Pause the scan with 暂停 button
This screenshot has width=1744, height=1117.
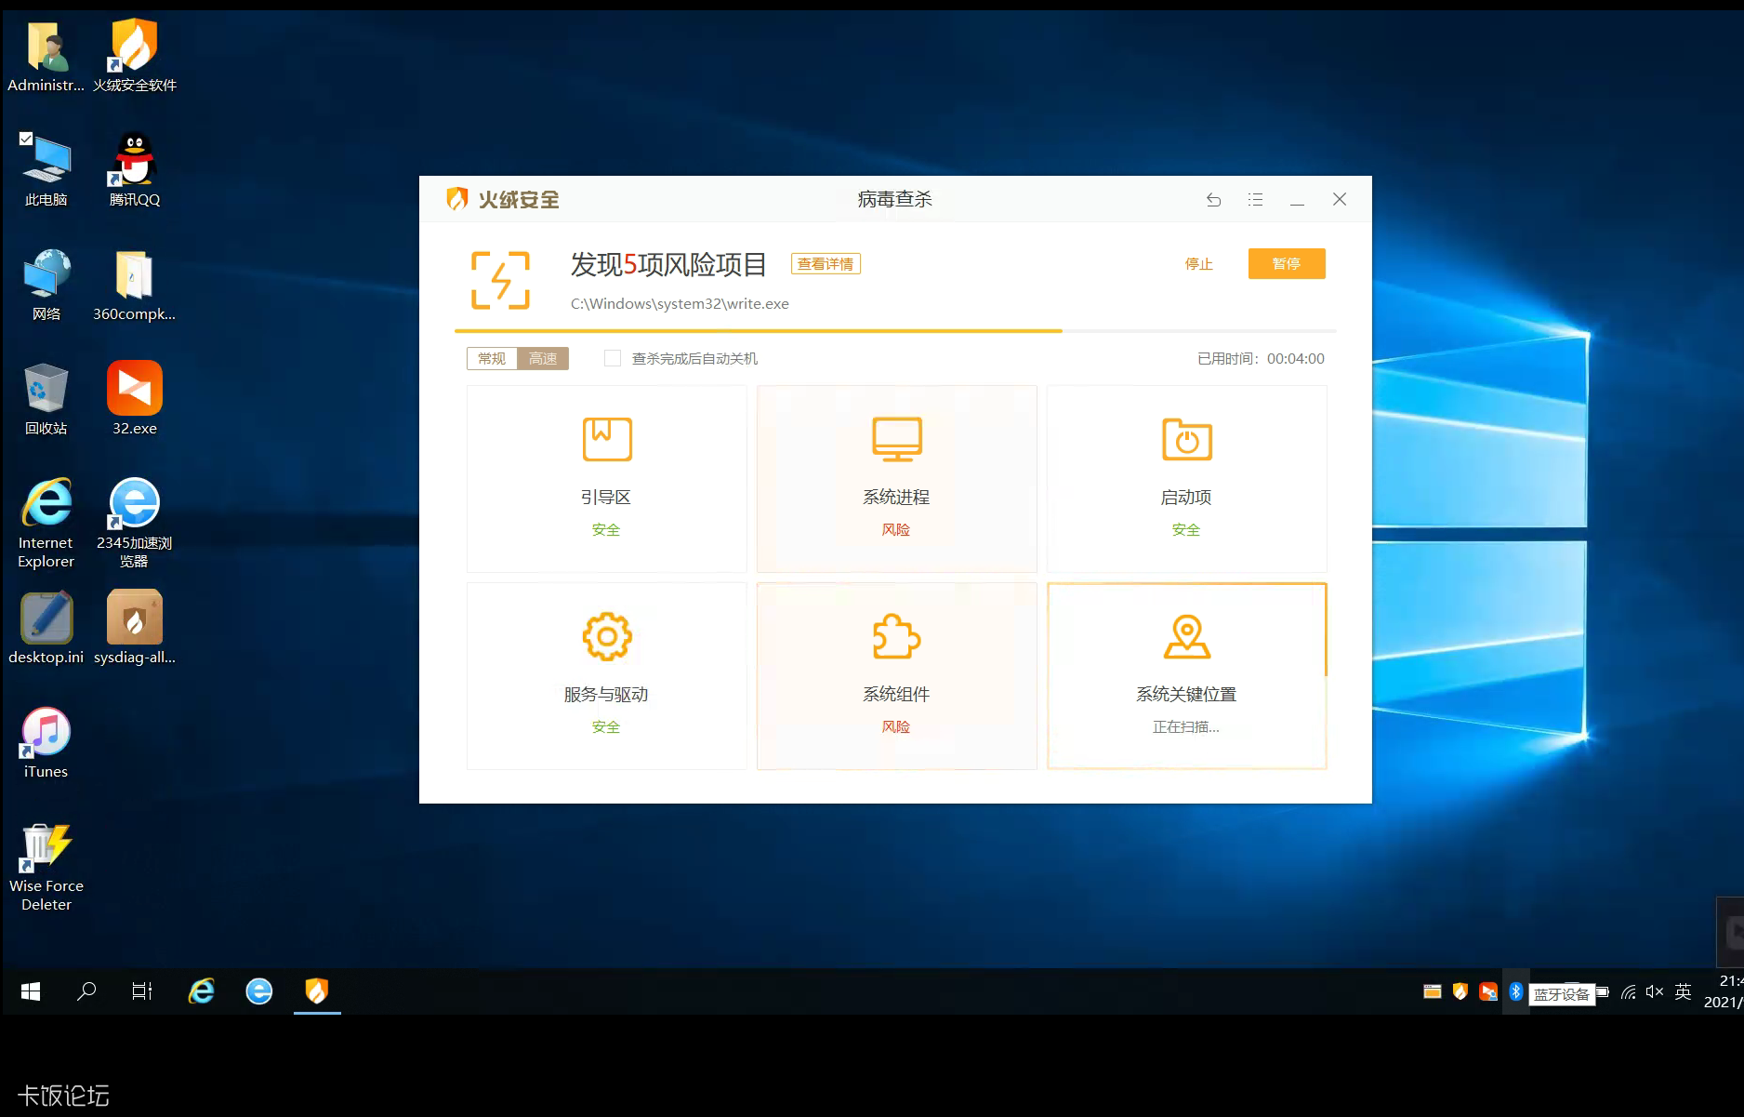coord(1287,264)
